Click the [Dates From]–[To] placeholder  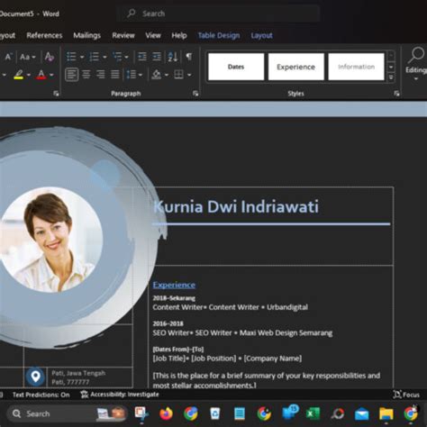178,350
